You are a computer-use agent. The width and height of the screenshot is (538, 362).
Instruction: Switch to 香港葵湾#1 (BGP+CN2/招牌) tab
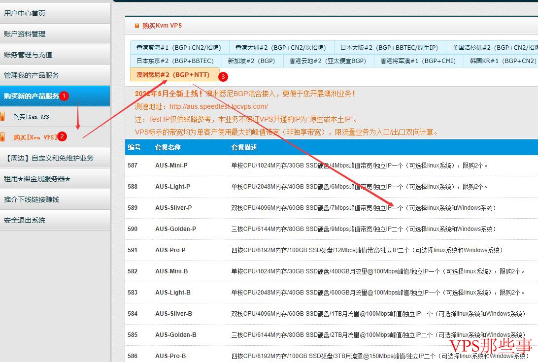178,48
